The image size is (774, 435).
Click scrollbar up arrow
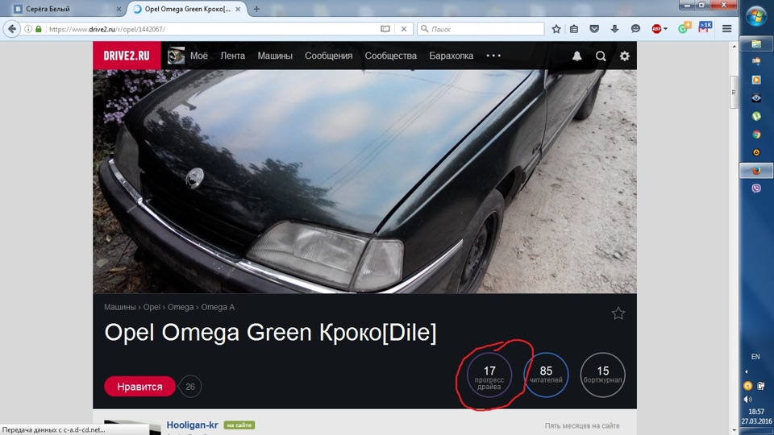(x=734, y=47)
